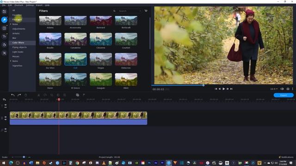Viewport: 296px width, 166px height.
Task: Click the red timeline playhead marker
Action: 59,100
